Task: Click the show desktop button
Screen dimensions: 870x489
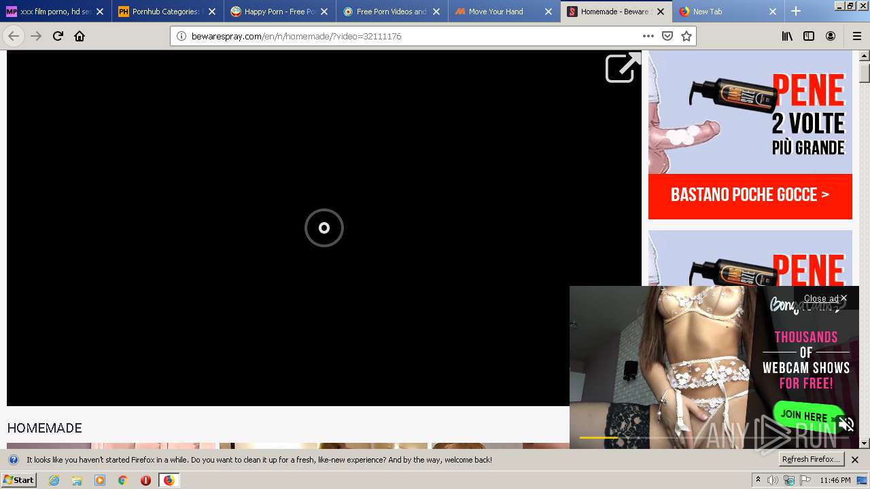Action: coord(863,480)
